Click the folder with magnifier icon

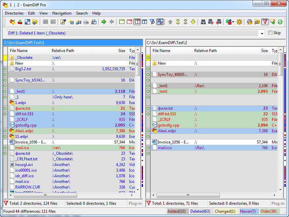pyautogui.click(x=257, y=22)
